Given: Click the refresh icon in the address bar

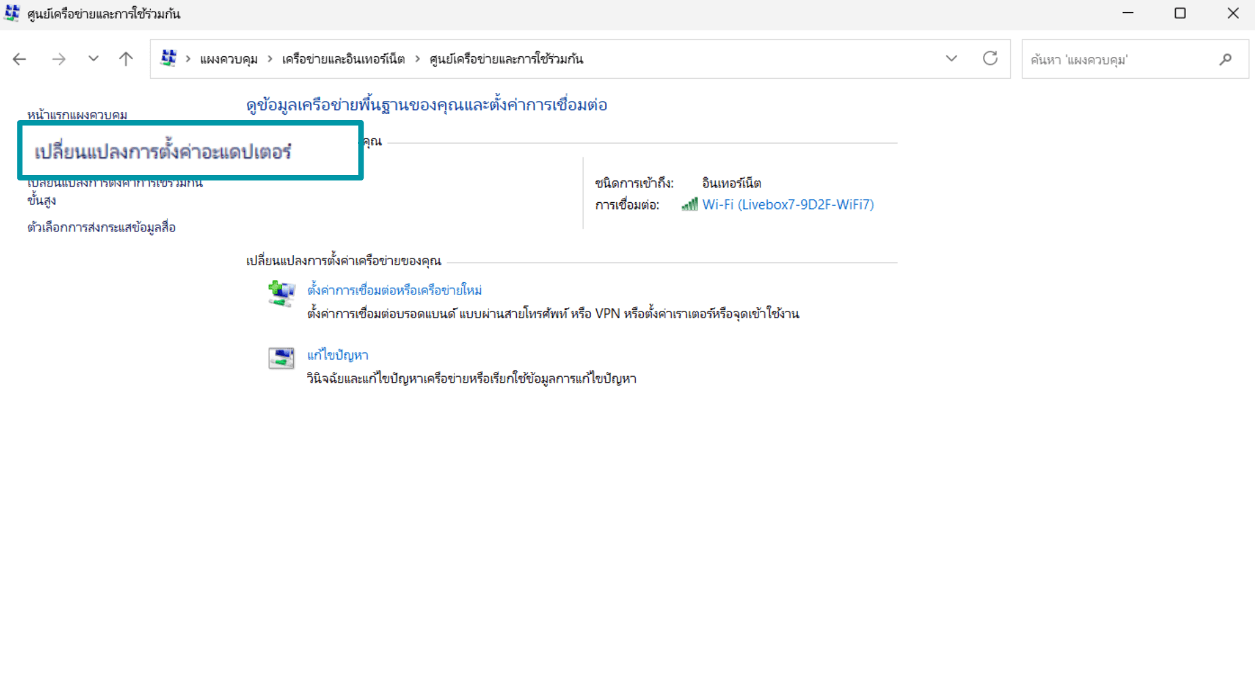Looking at the screenshot, I should coord(990,58).
